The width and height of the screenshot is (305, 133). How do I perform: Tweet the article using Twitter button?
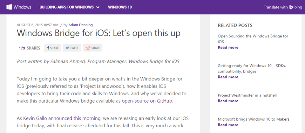coord(72,48)
